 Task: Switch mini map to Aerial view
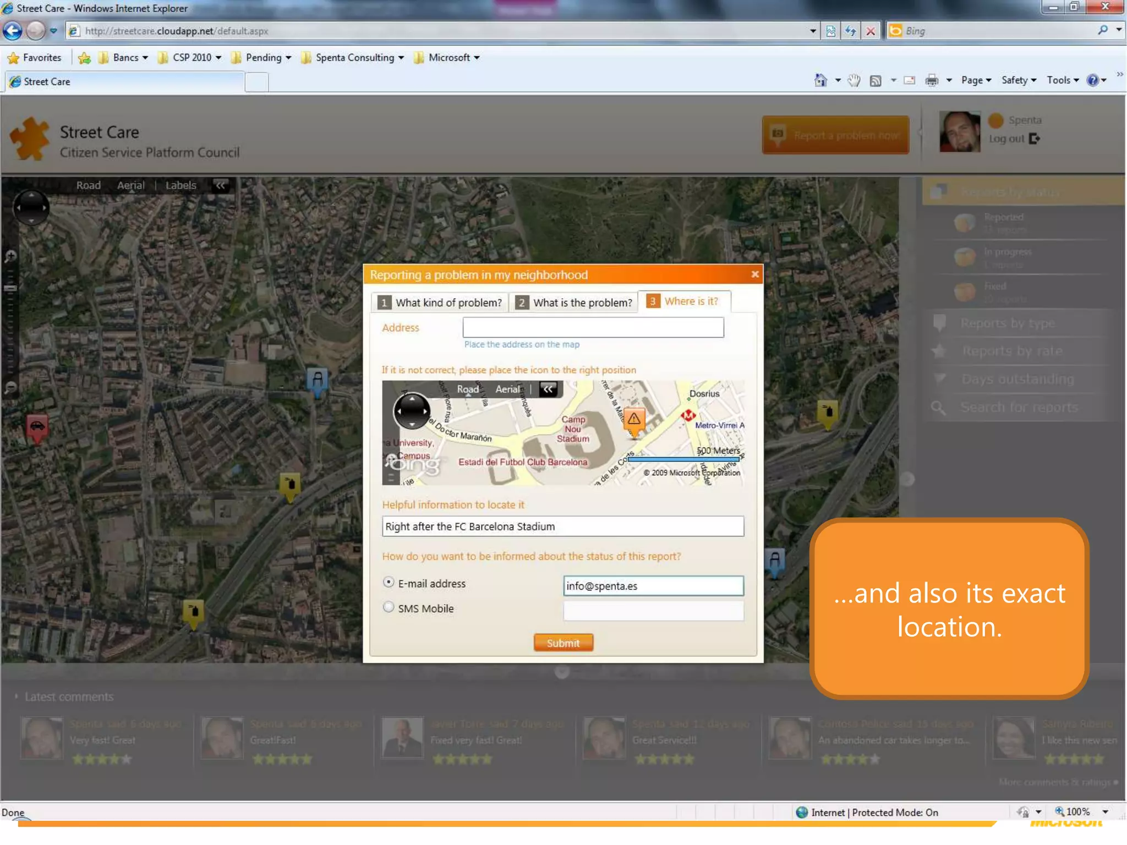coord(507,389)
